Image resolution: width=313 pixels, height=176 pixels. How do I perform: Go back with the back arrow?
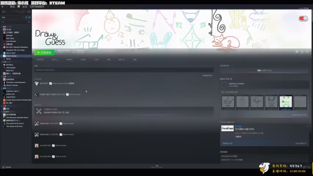point(3,7)
